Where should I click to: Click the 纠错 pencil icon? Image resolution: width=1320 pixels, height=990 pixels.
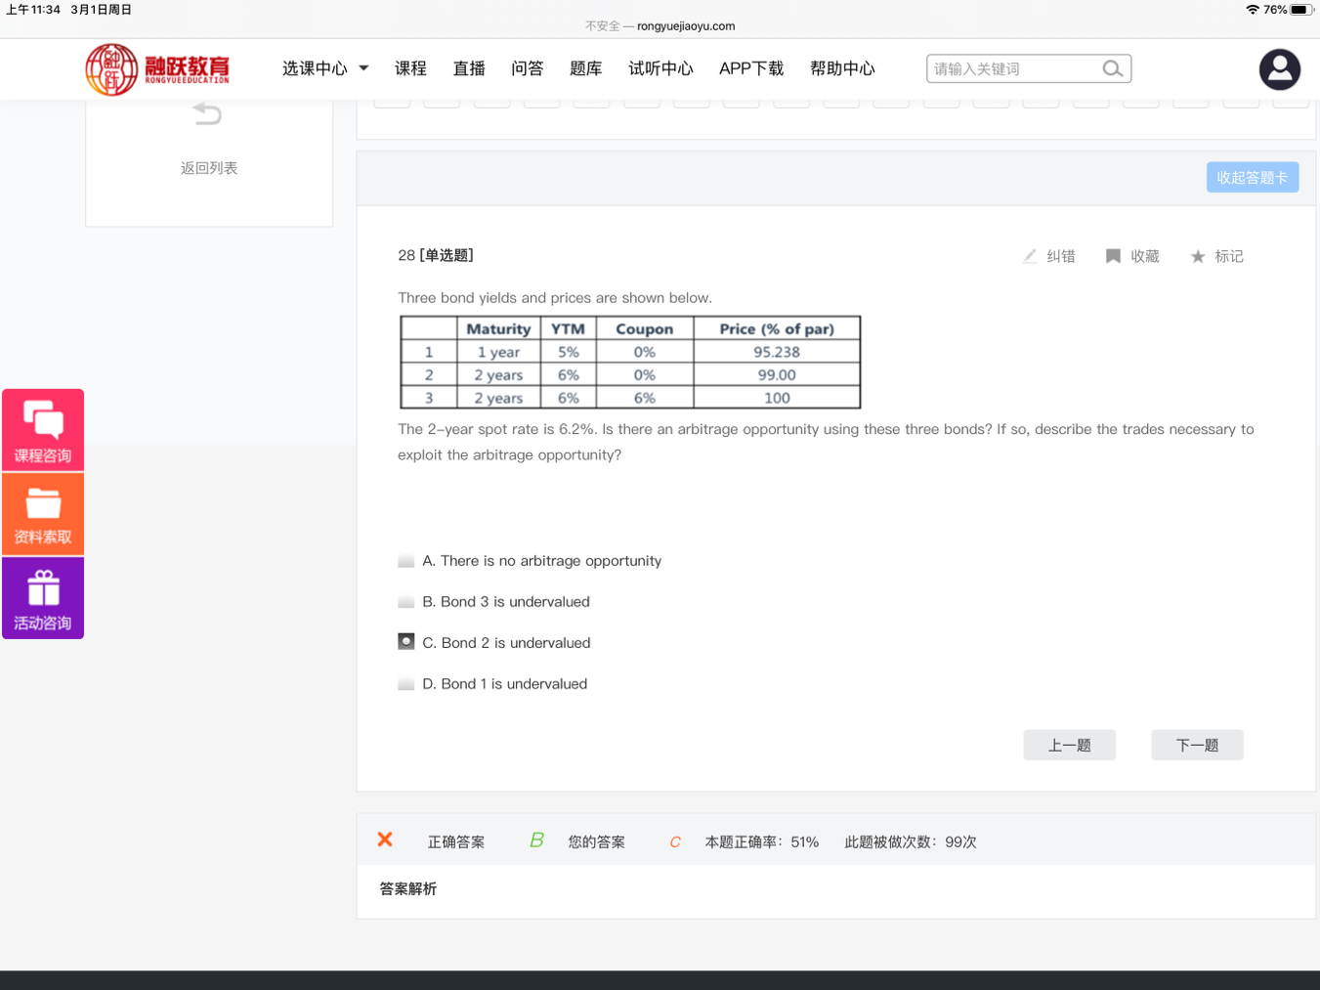click(1030, 256)
